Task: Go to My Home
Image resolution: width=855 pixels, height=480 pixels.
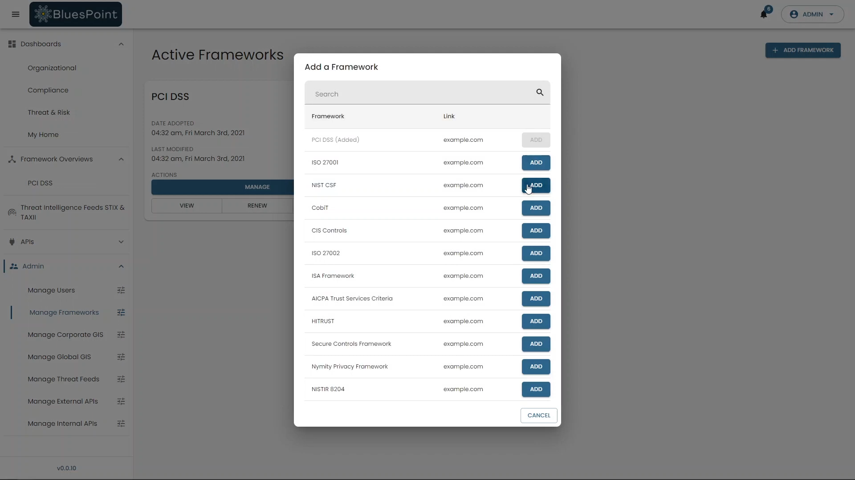Action: pos(43,135)
